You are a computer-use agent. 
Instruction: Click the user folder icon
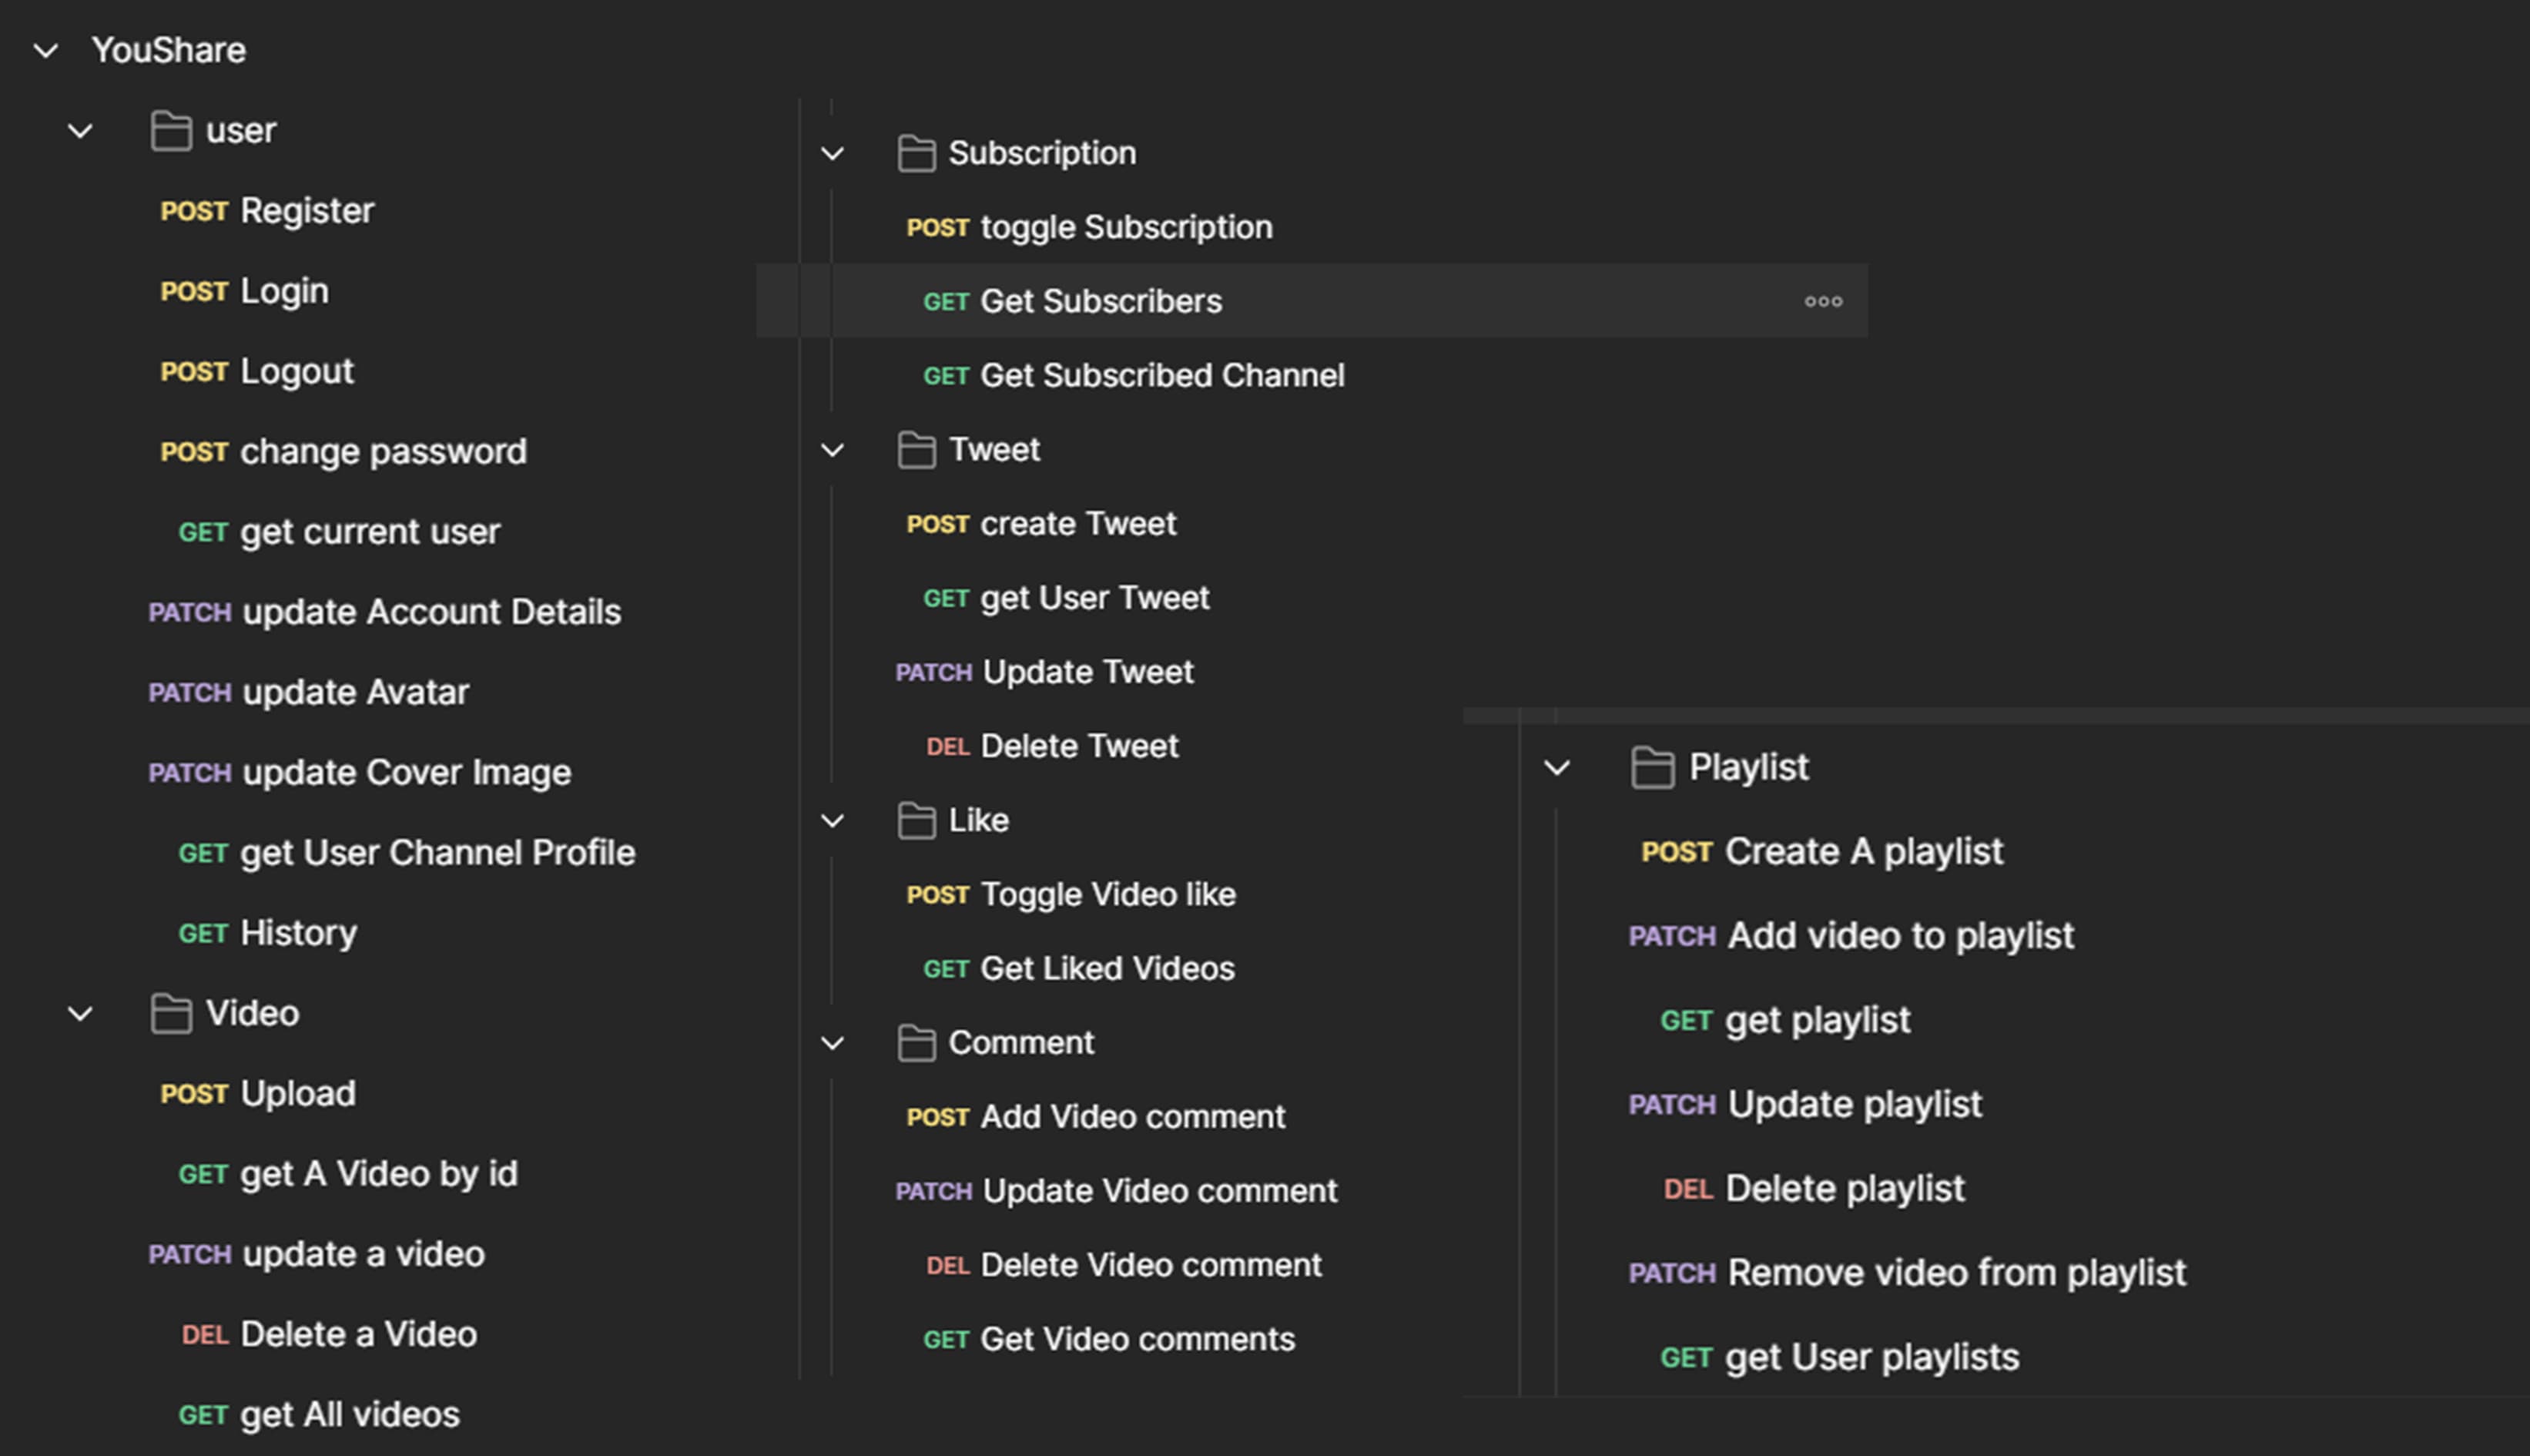(x=171, y=131)
